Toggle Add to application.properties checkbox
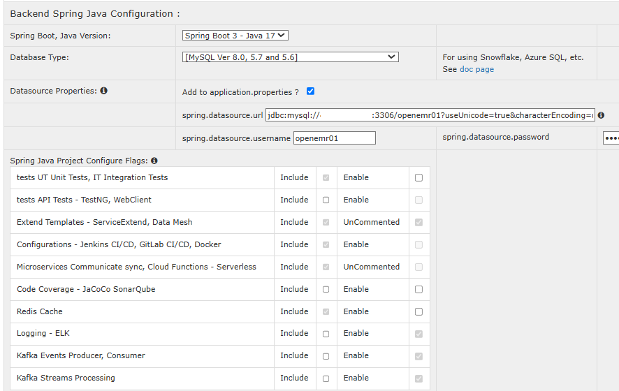 311,91
